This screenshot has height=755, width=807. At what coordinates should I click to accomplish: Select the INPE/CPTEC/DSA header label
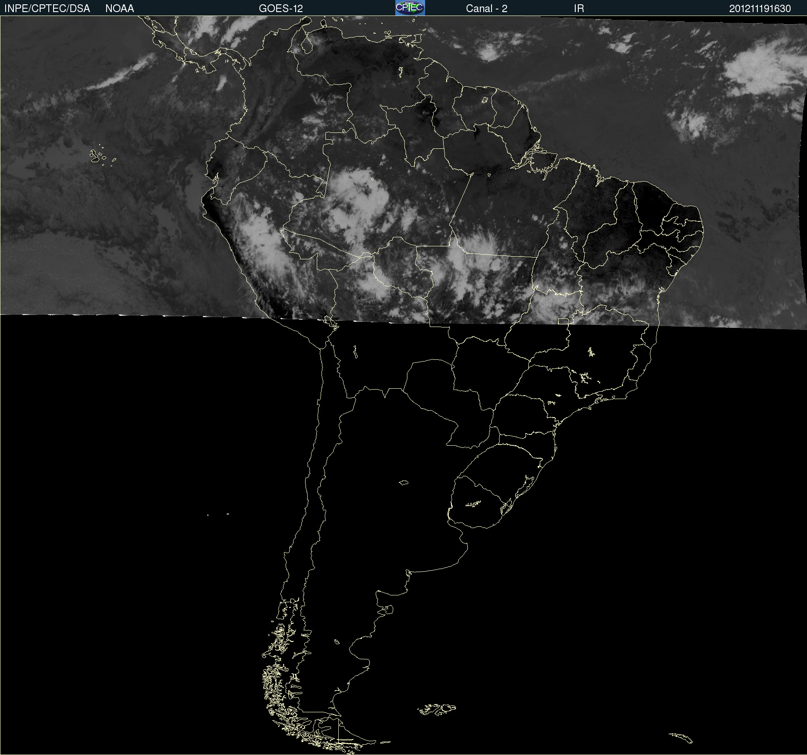[47, 9]
